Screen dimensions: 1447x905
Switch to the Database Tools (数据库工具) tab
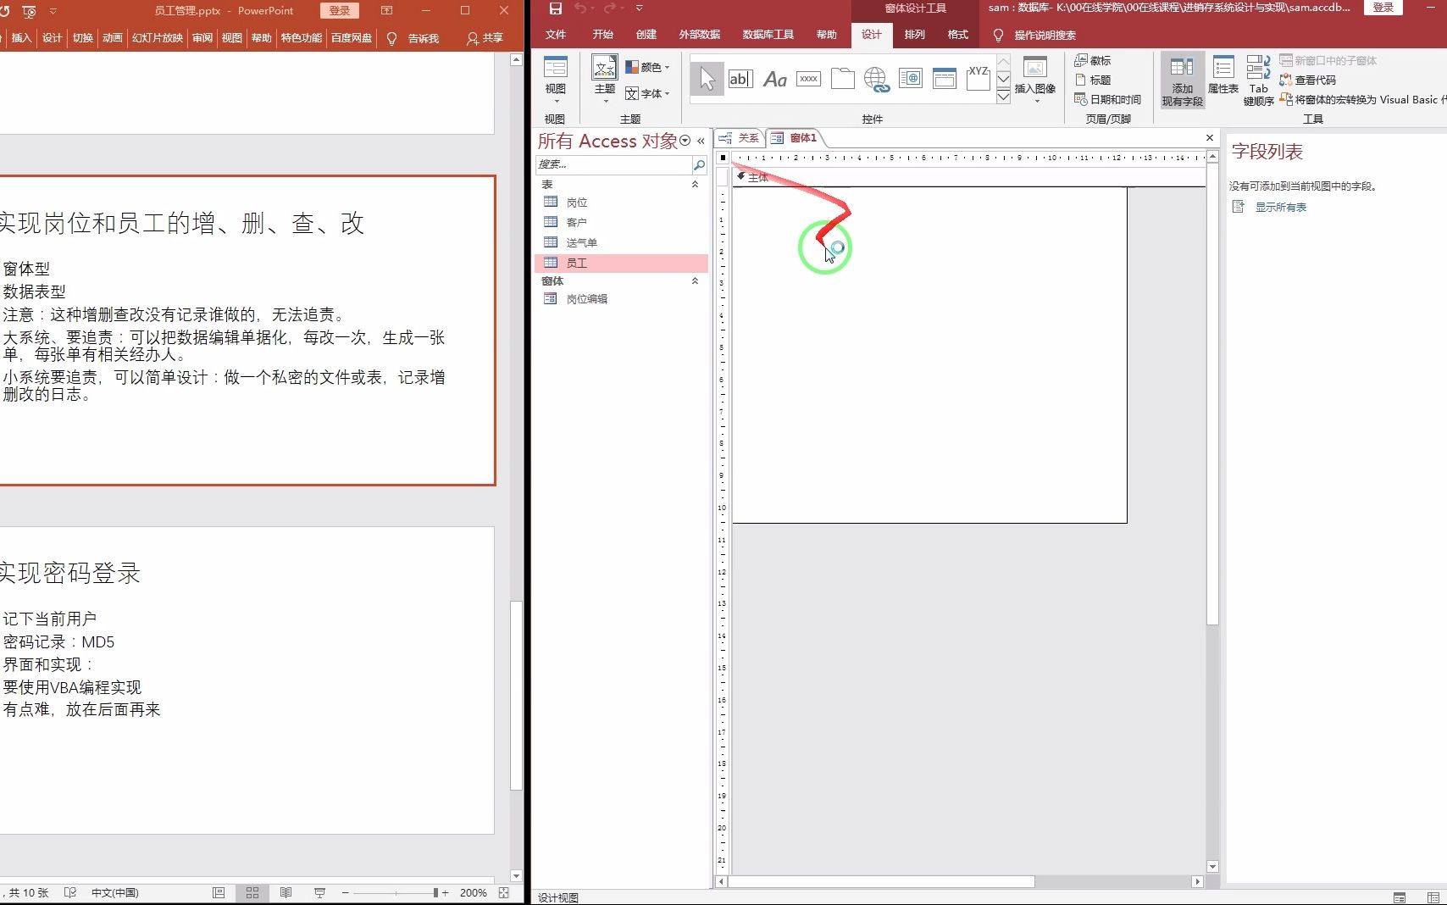[x=768, y=35]
